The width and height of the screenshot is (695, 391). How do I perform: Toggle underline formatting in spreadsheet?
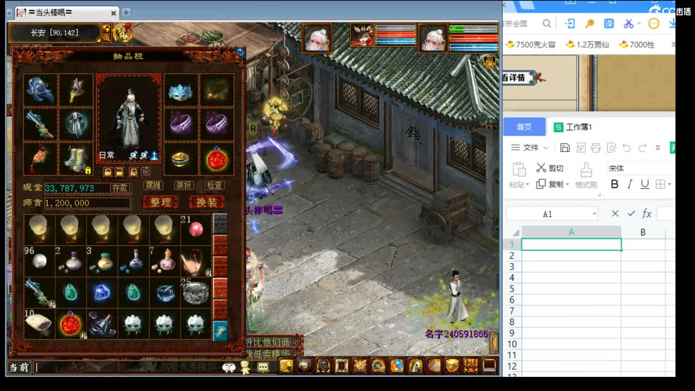pyautogui.click(x=645, y=184)
